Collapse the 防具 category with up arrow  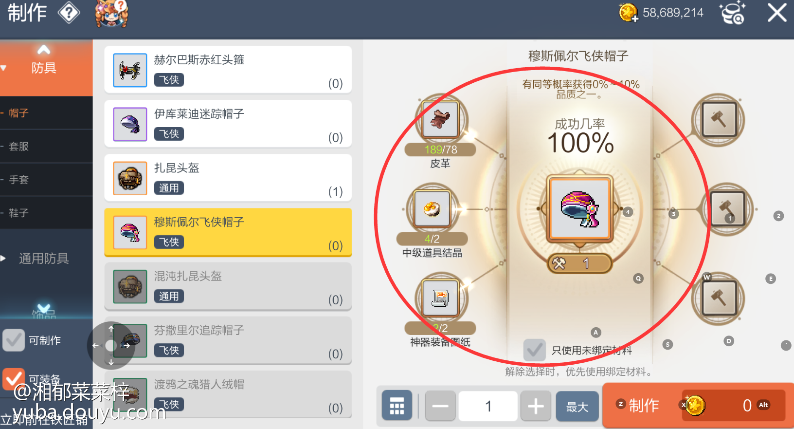point(44,50)
